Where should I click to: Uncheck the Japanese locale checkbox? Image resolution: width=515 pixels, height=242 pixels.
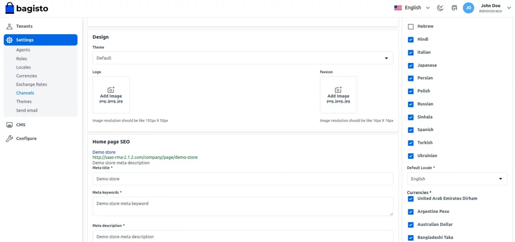click(x=411, y=66)
